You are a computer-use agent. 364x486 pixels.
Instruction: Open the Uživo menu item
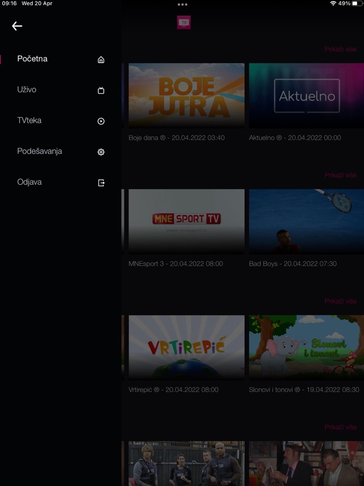[61, 89]
